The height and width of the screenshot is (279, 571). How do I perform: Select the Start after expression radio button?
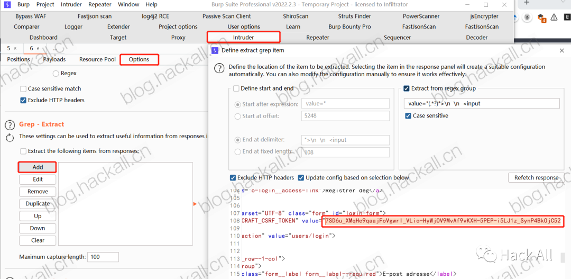(x=238, y=104)
